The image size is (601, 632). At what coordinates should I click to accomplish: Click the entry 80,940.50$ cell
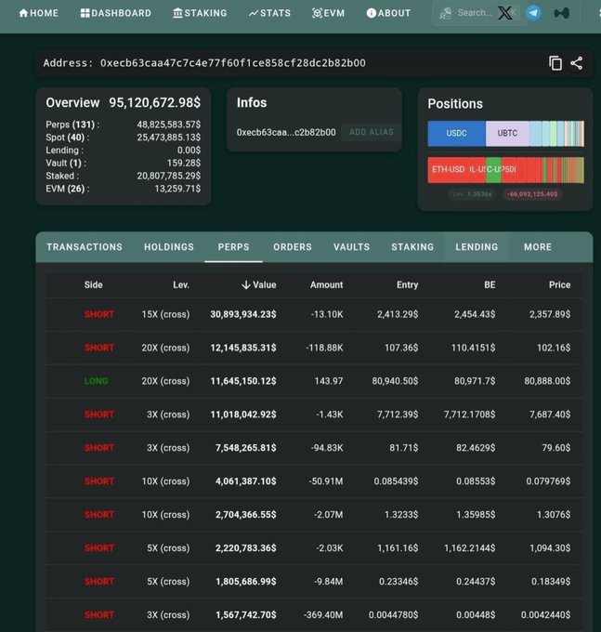click(x=395, y=381)
